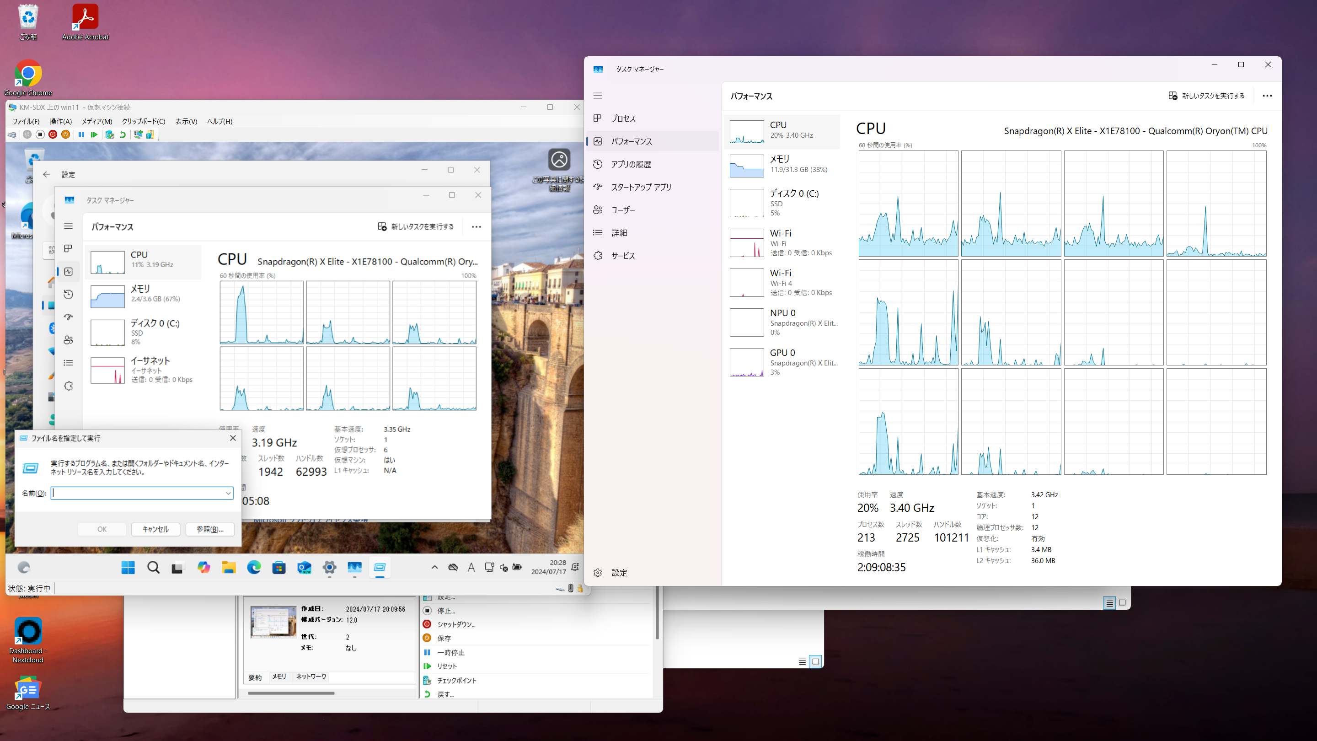Open the Task Manager navigation hamburger menu
1317x741 pixels.
click(598, 96)
